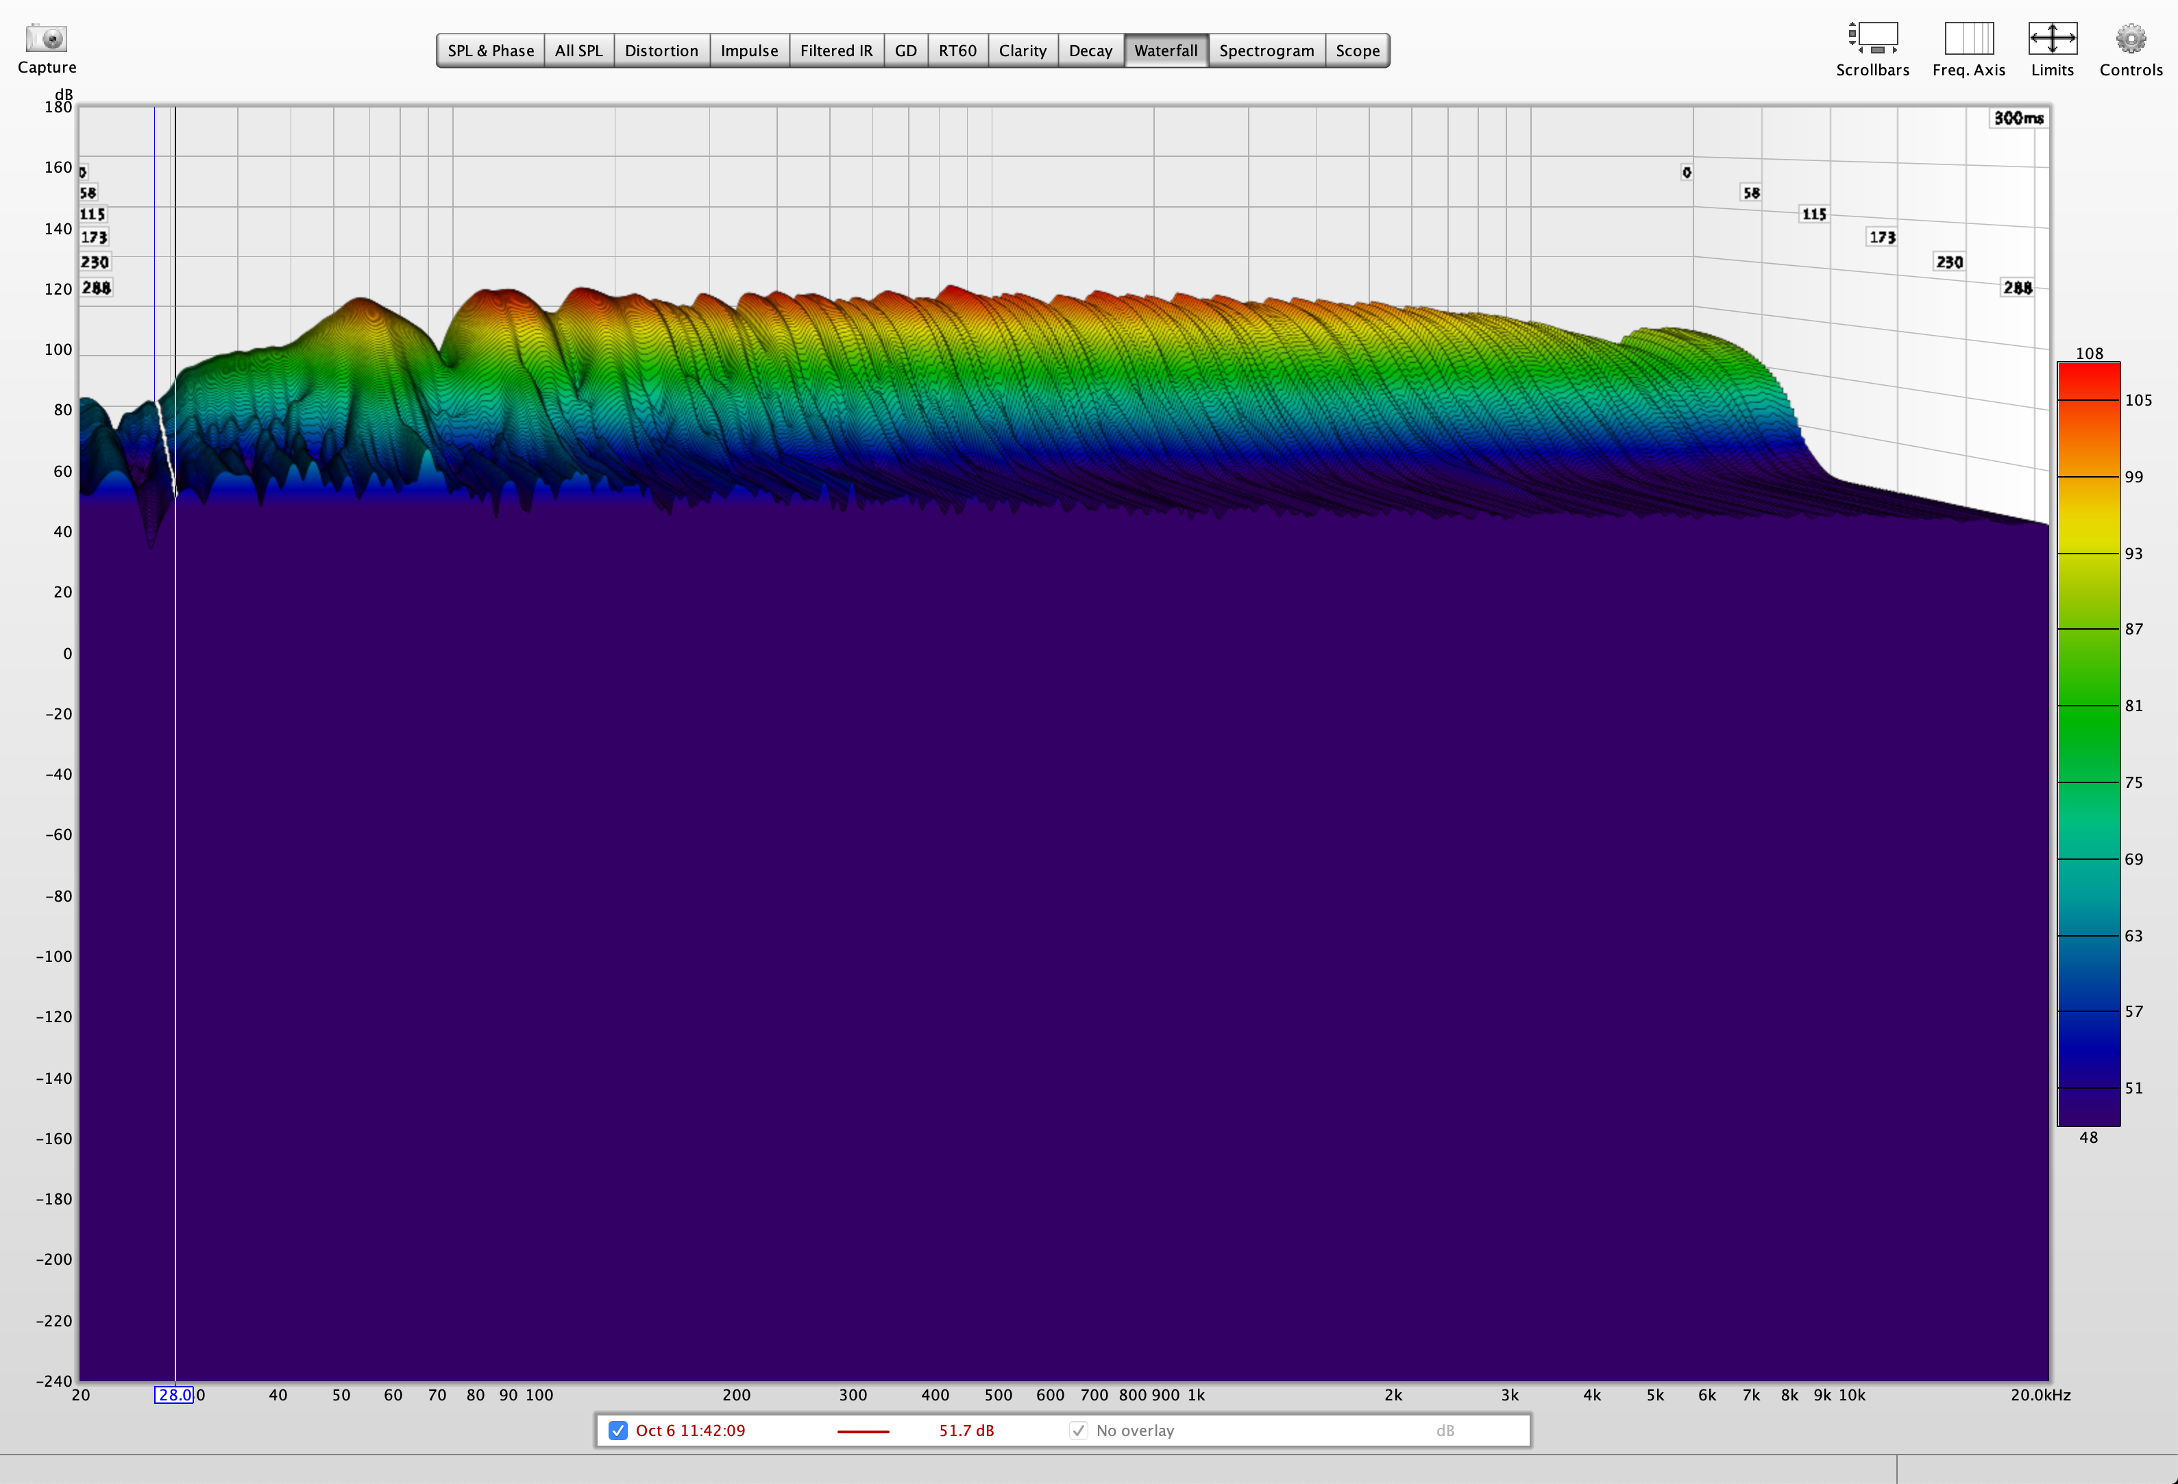Open the Clarity tab
The width and height of the screenshot is (2178, 1484).
pos(1022,51)
